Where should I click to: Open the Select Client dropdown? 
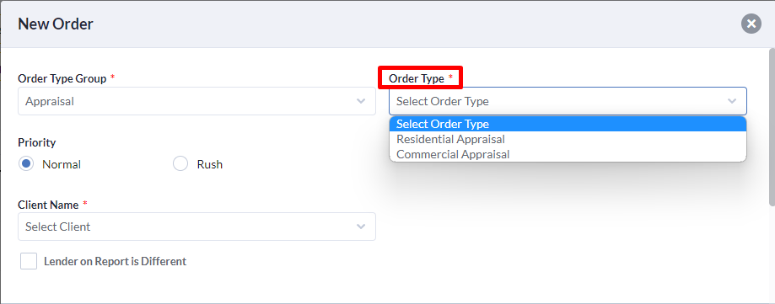[196, 227]
